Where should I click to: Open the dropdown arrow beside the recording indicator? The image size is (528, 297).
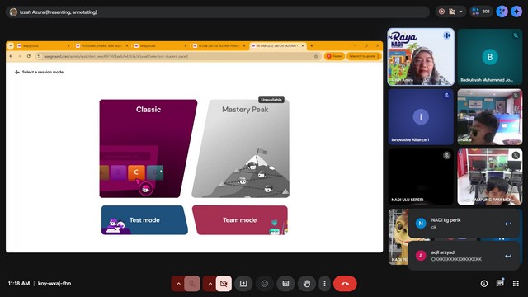click(x=460, y=12)
